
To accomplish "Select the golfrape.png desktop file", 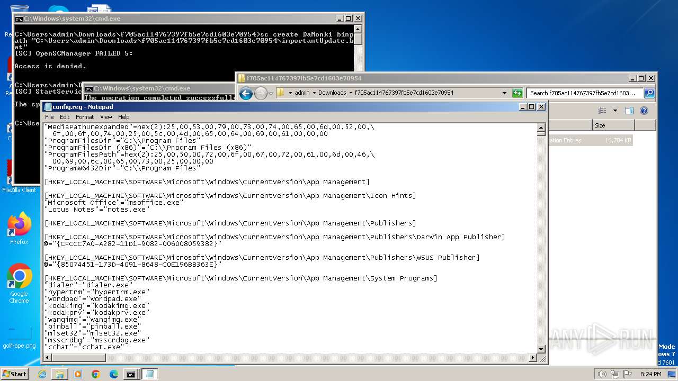I will [19, 338].
